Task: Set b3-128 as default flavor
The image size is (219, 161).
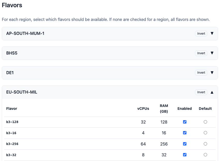Action: [x=205, y=122]
